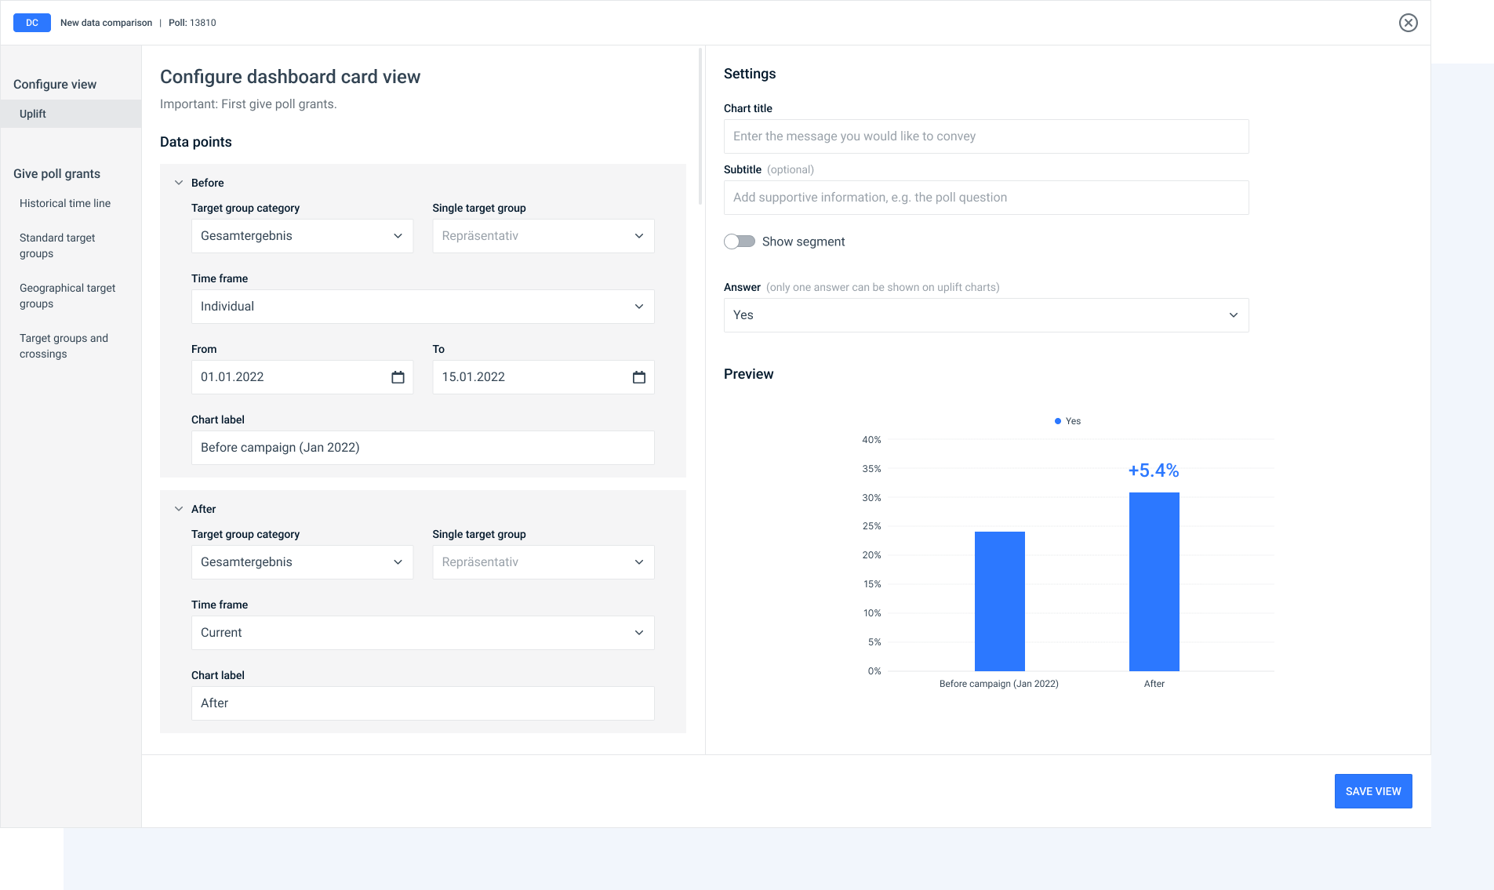Select Uplift in the sidebar
This screenshot has height=890, width=1494.
(33, 114)
